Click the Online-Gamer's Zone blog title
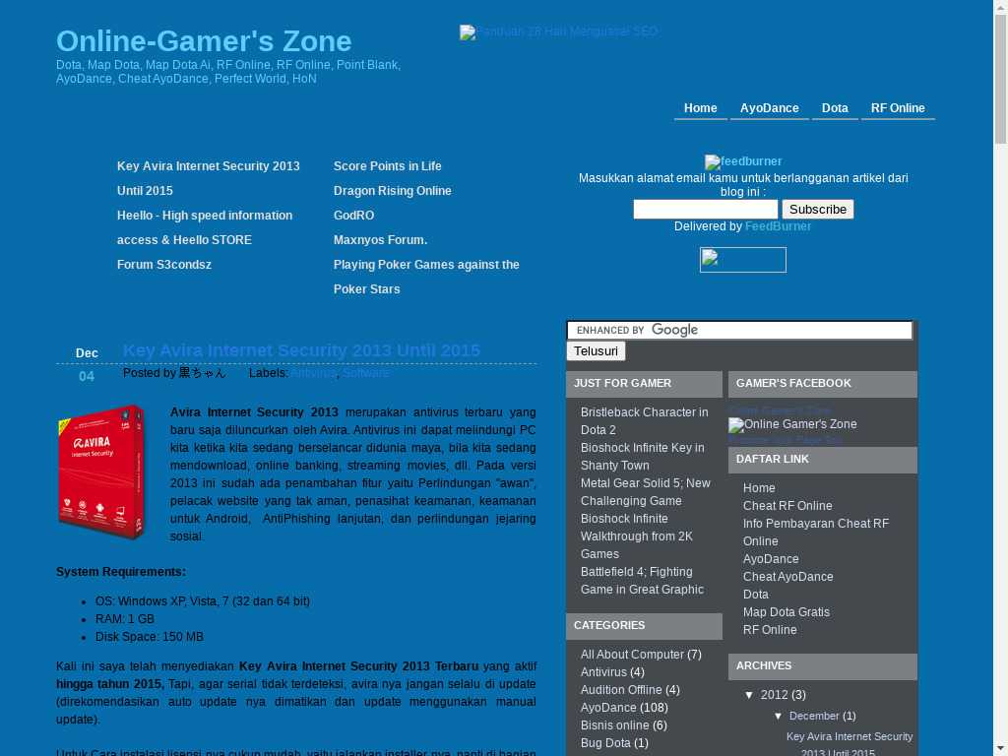This screenshot has height=756, width=1008. (204, 41)
